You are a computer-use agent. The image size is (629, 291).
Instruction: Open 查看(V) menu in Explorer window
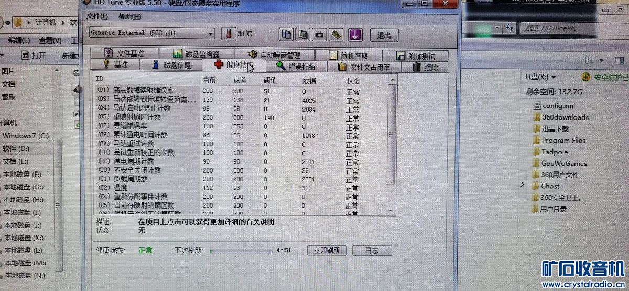pyautogui.click(x=50, y=40)
